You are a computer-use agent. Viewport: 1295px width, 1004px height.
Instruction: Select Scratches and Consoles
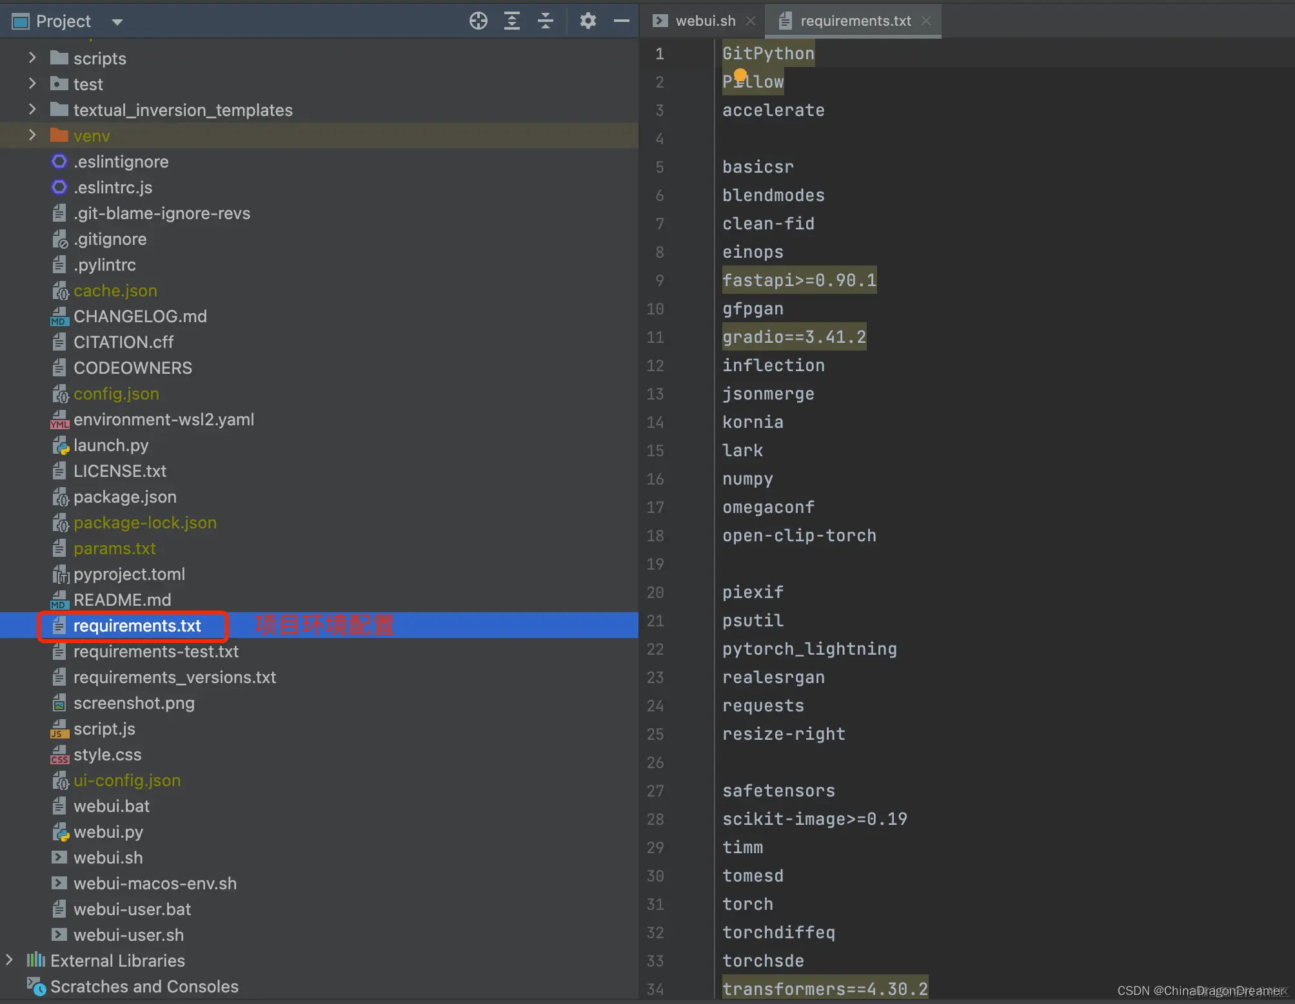(144, 987)
